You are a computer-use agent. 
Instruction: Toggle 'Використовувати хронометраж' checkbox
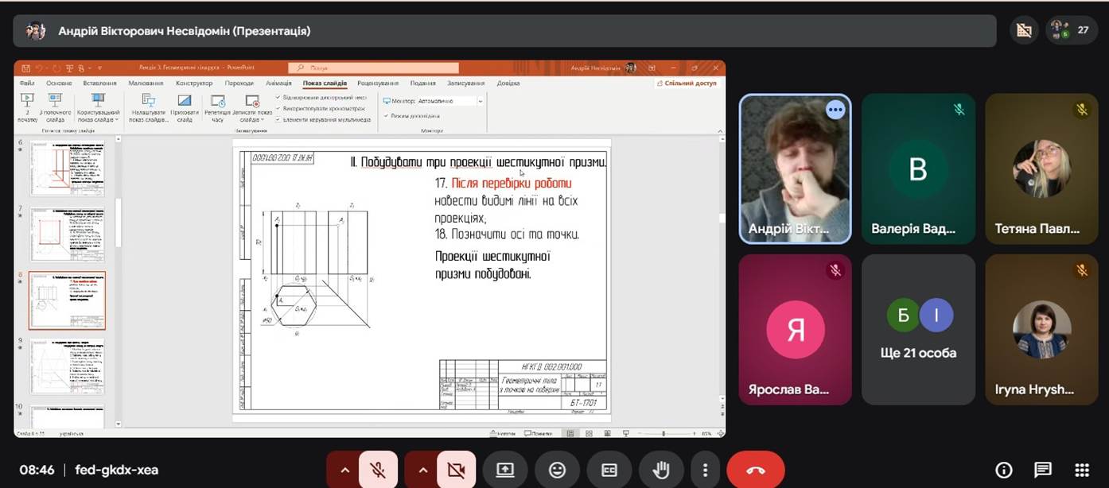pyautogui.click(x=278, y=108)
